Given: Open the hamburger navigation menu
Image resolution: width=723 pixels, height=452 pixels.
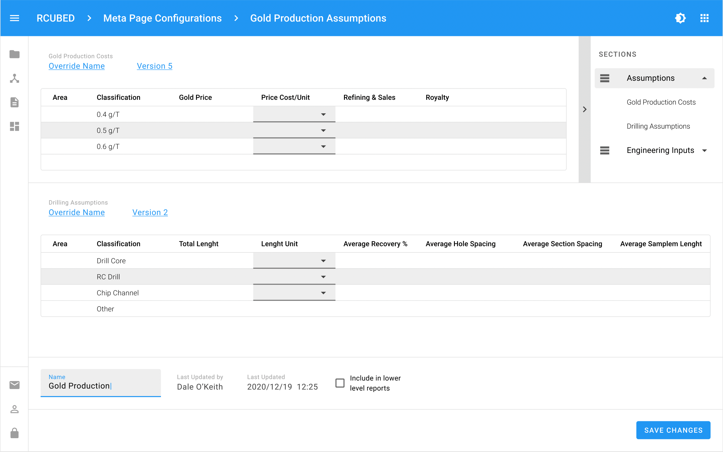Looking at the screenshot, I should tap(14, 18).
